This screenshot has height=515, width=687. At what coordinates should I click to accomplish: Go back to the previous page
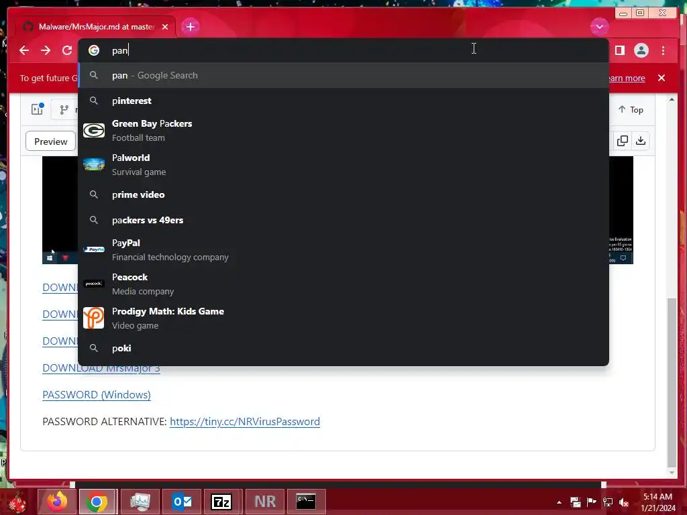[24, 50]
